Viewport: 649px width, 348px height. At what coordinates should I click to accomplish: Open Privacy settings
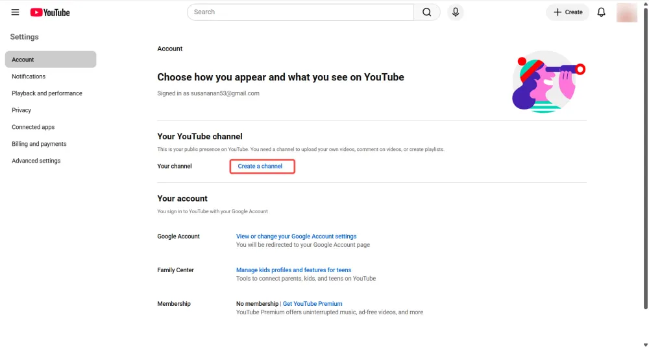[x=21, y=110]
